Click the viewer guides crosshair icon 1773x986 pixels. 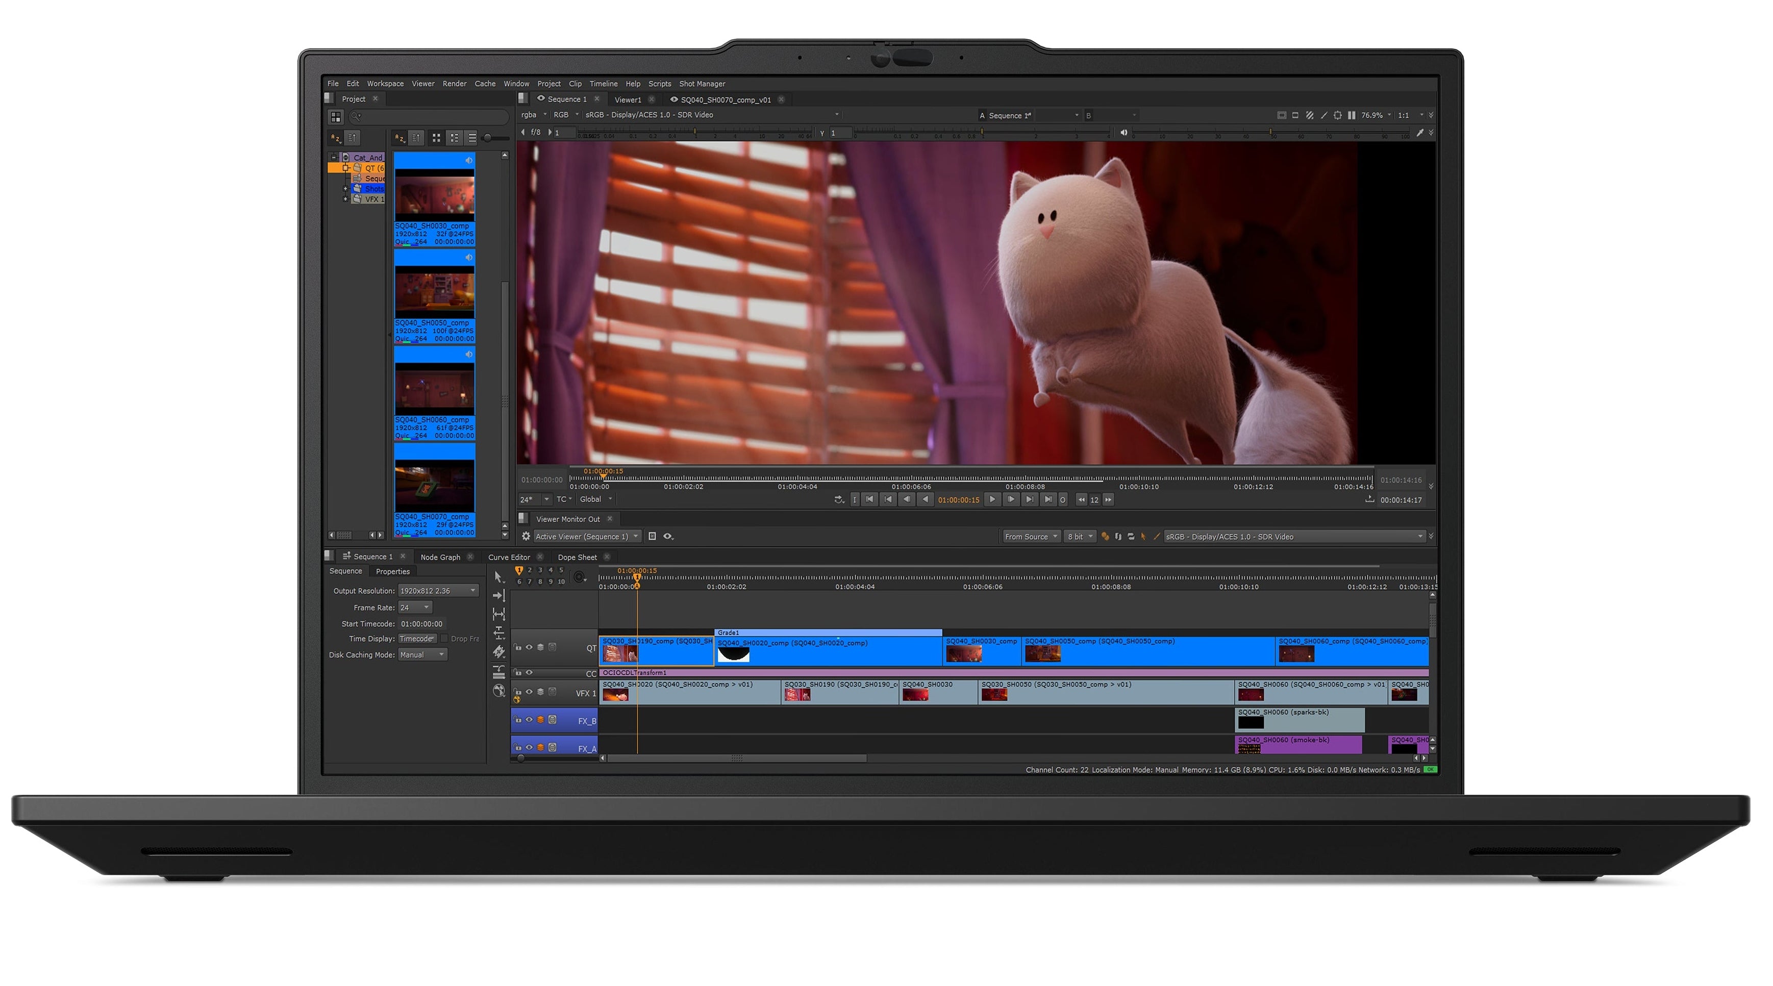(1337, 116)
